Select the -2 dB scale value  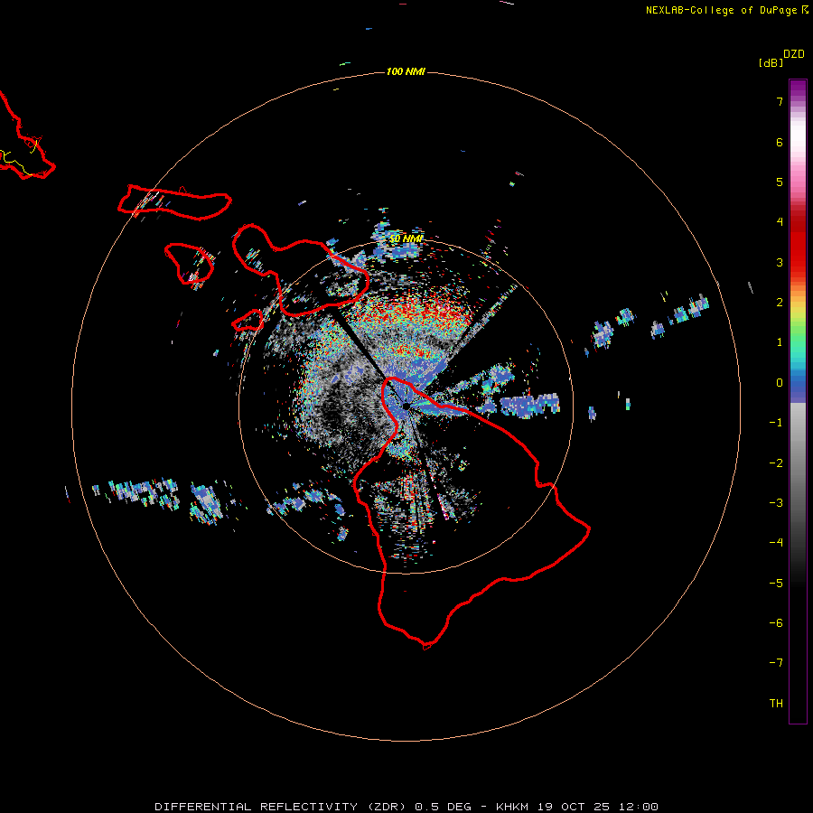point(776,463)
